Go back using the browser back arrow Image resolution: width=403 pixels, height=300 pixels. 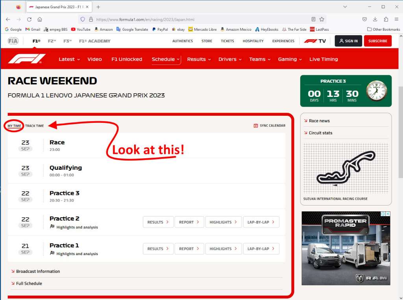coord(8,19)
